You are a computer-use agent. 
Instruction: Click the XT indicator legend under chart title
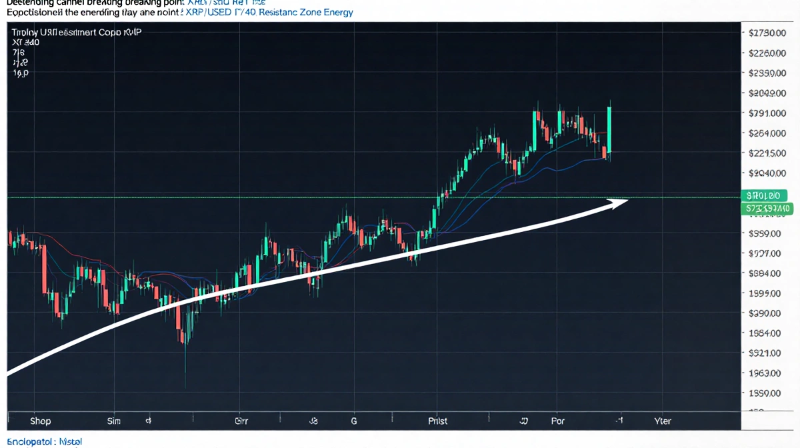pyautogui.click(x=27, y=41)
